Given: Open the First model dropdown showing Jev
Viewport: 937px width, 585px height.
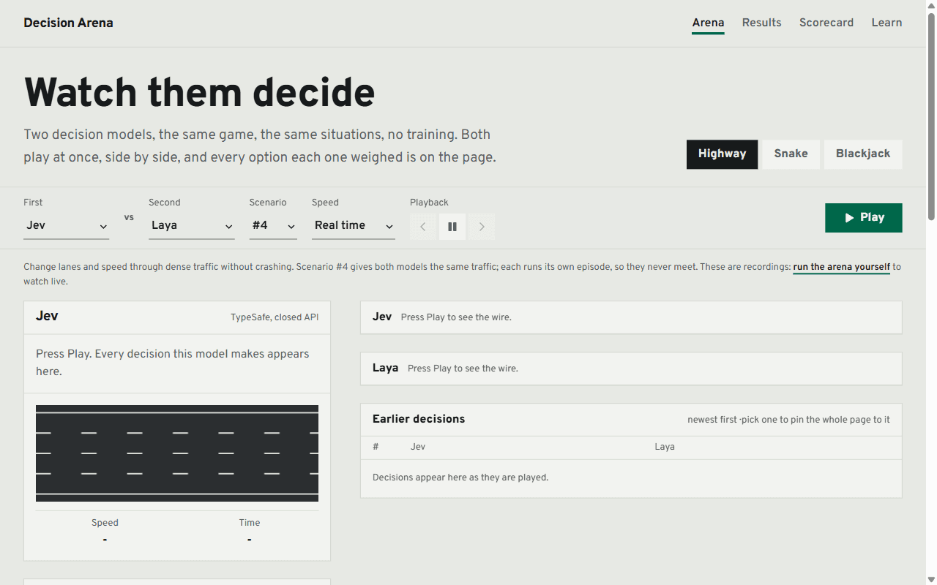Looking at the screenshot, I should click(x=66, y=226).
